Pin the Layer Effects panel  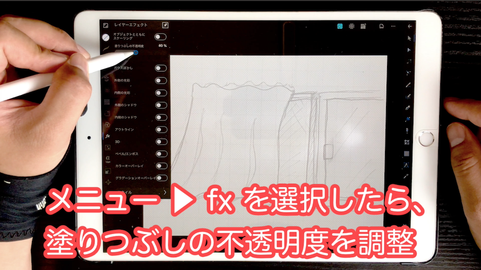click(x=165, y=25)
